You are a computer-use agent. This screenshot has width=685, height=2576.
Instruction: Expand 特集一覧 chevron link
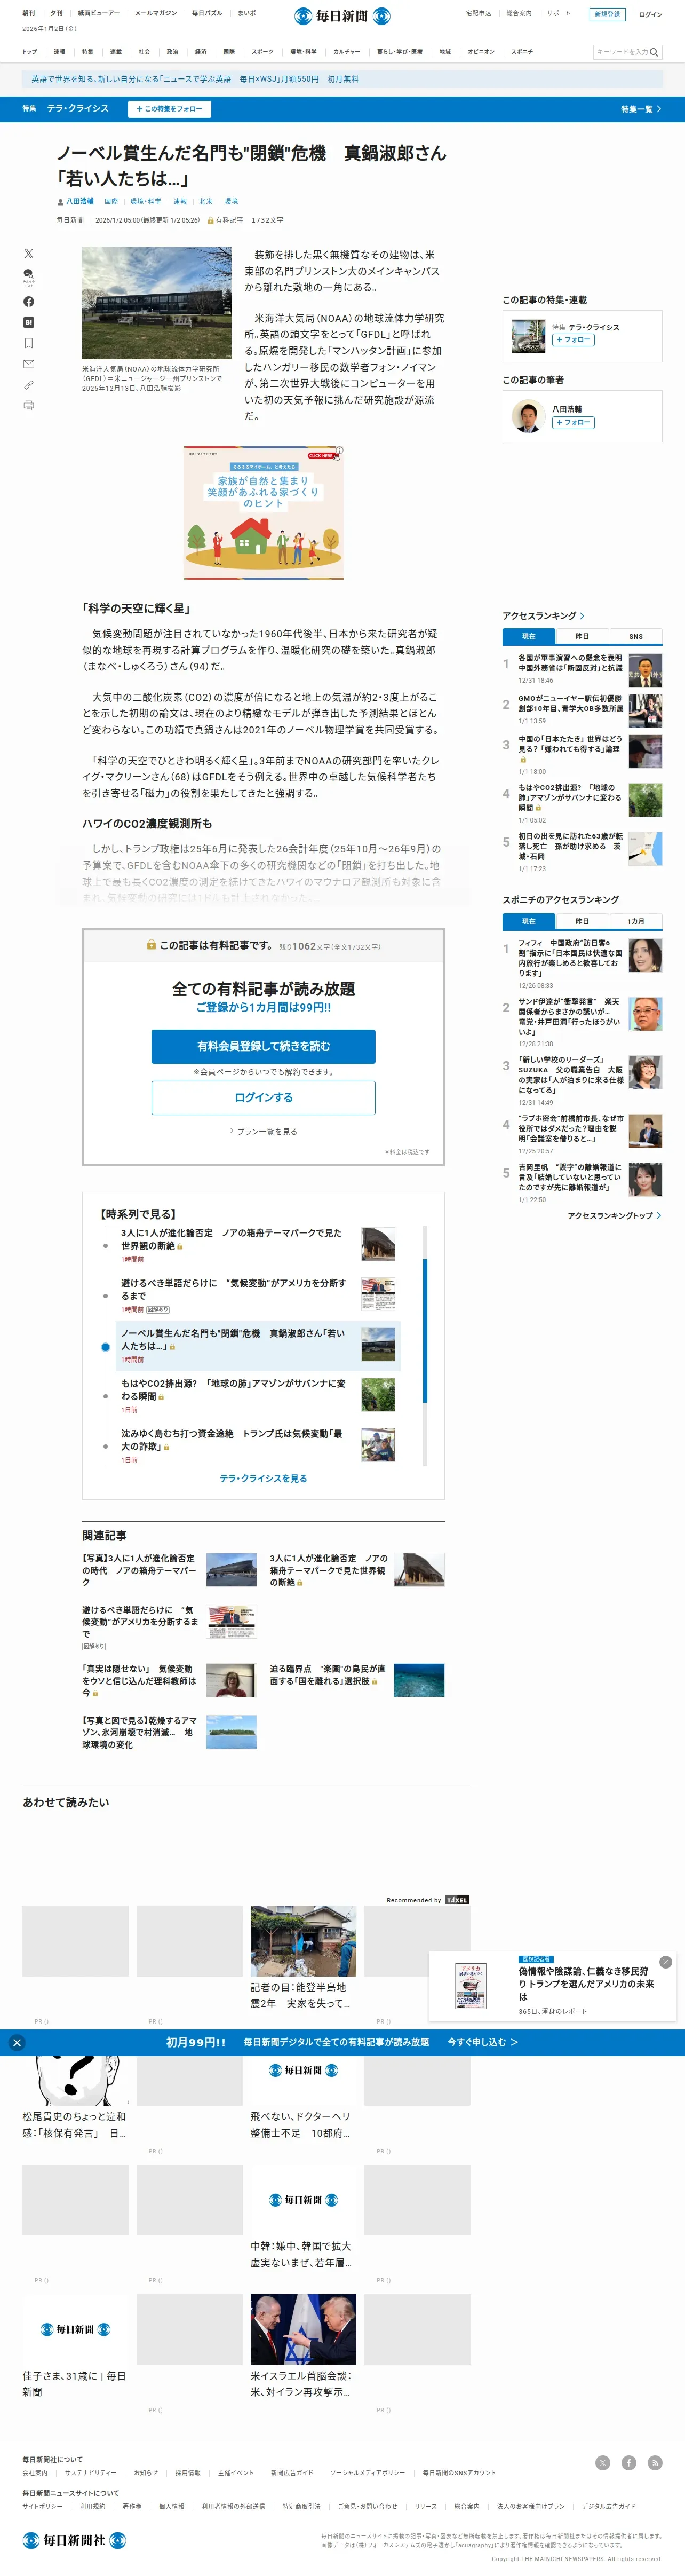point(640,109)
